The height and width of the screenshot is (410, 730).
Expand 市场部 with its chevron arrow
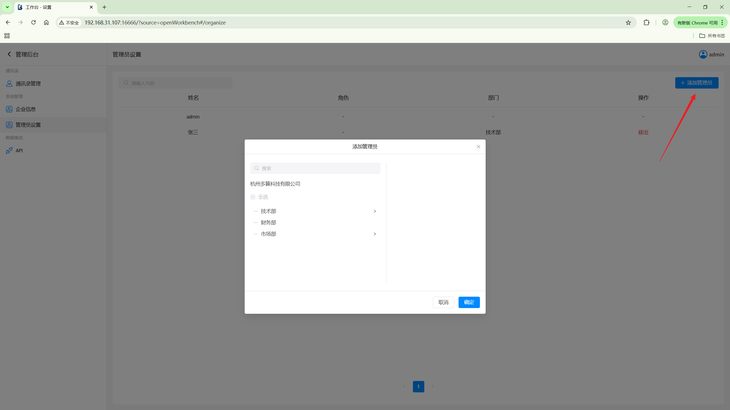[x=375, y=234]
